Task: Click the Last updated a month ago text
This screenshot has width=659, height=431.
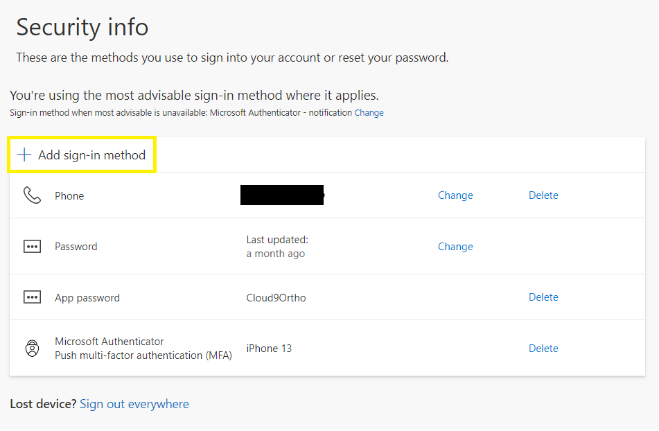Action: (x=277, y=247)
